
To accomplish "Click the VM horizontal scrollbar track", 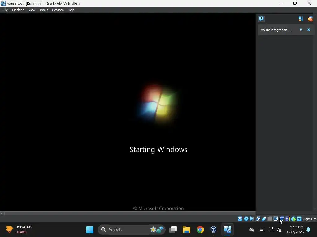I will (x=130, y=213).
